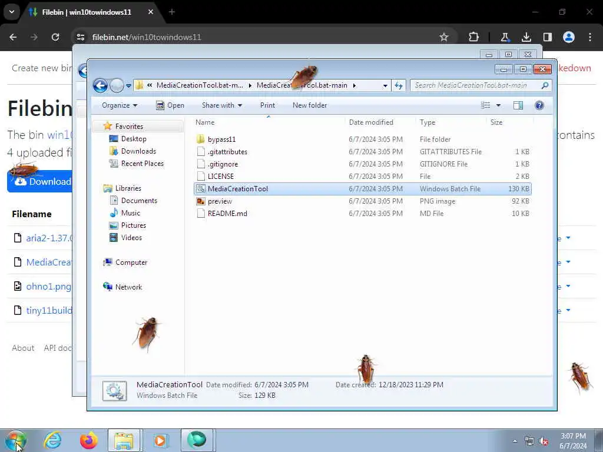Sort files by Type column
The width and height of the screenshot is (603, 452).
point(428,122)
